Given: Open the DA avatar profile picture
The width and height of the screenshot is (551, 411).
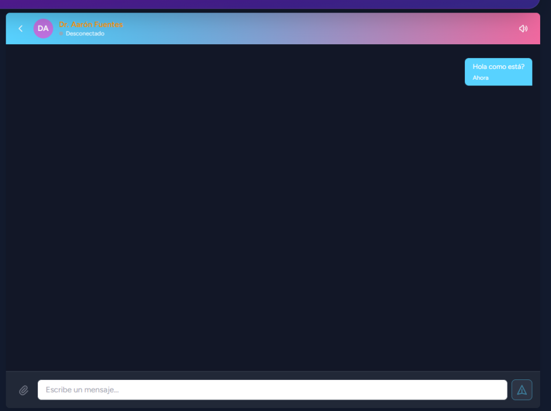Looking at the screenshot, I should point(43,29).
